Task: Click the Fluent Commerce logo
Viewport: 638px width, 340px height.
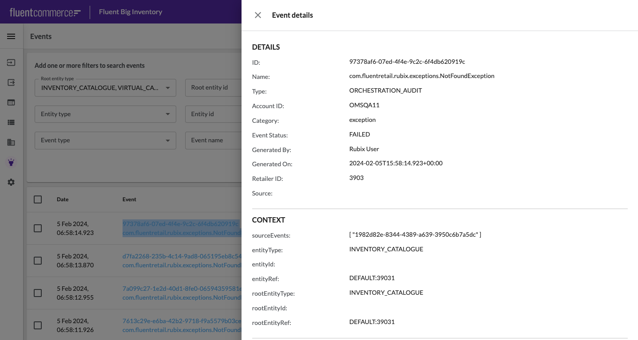Action: [45, 12]
